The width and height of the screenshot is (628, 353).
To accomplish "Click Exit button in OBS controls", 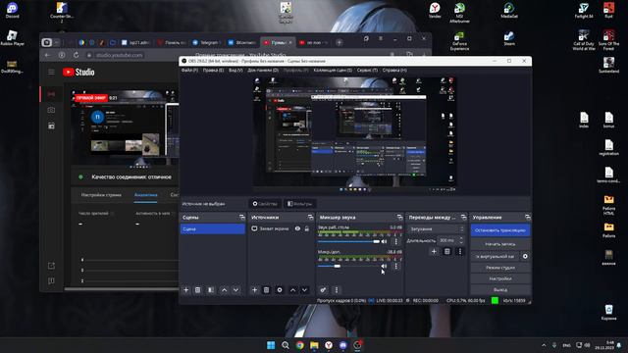I will point(500,289).
